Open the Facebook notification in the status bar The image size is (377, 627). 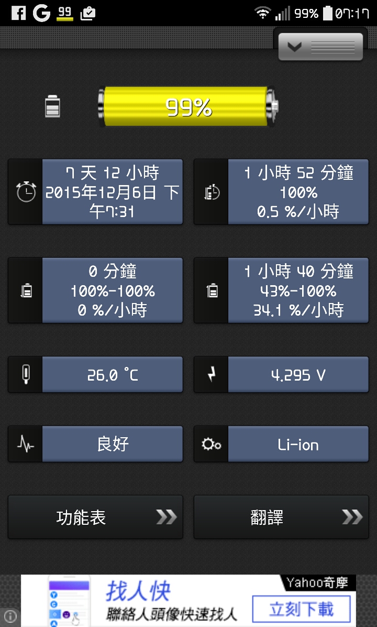18,13
